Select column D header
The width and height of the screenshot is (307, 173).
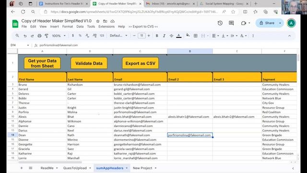(190, 51)
